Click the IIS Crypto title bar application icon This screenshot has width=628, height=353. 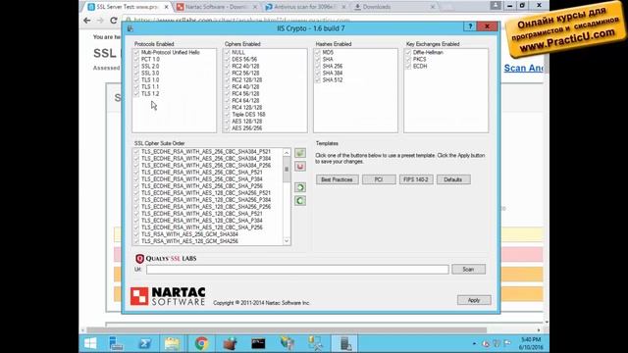[x=131, y=28]
